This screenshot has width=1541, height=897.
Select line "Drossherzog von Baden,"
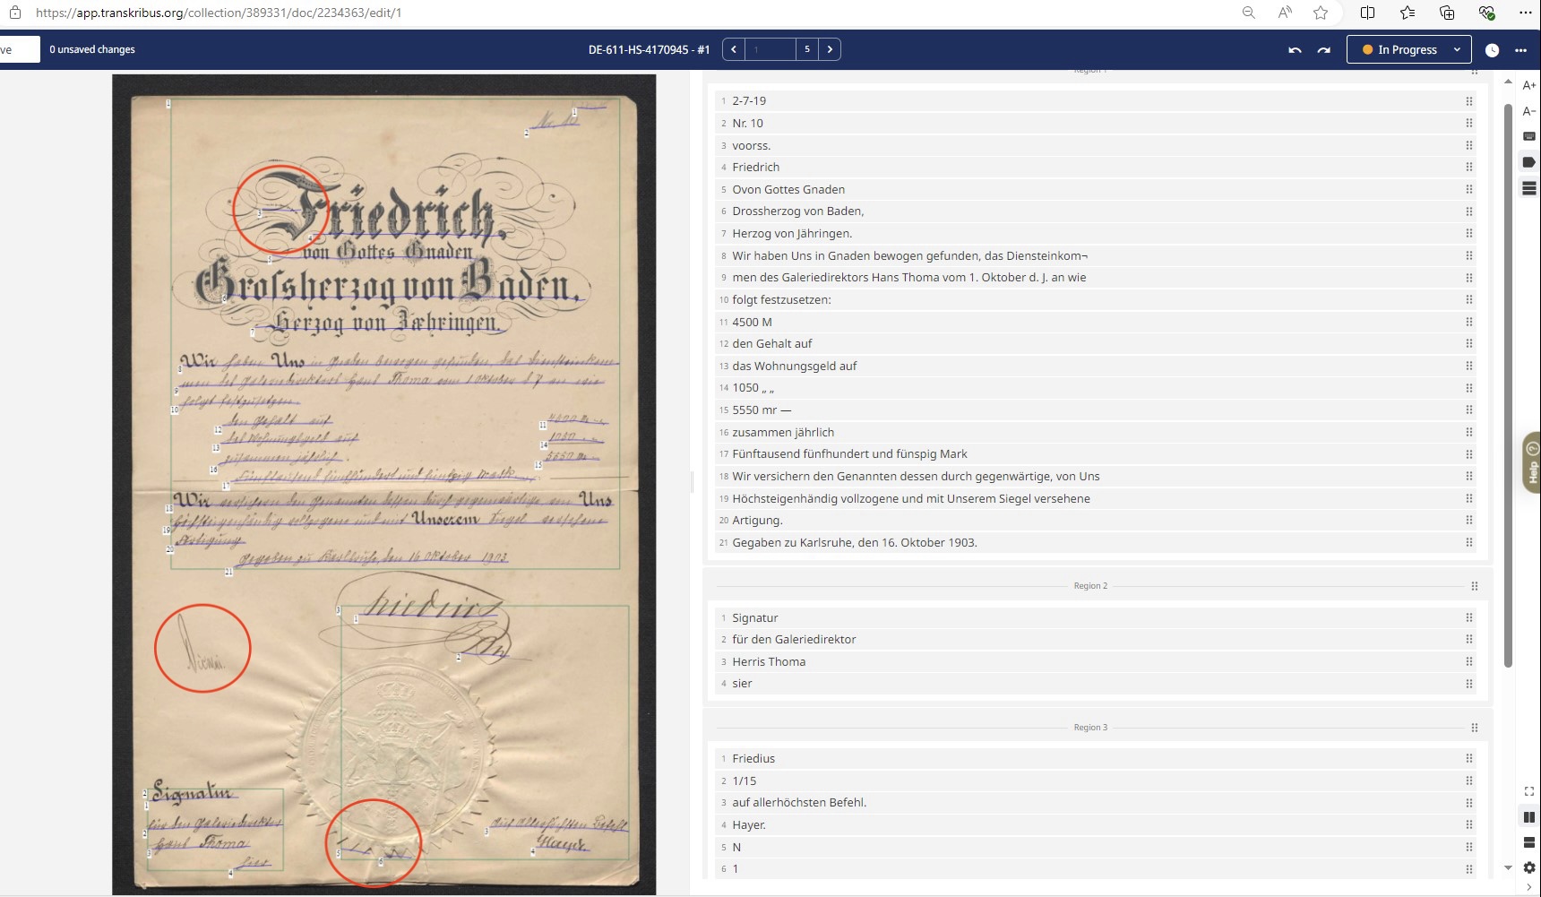point(1095,211)
